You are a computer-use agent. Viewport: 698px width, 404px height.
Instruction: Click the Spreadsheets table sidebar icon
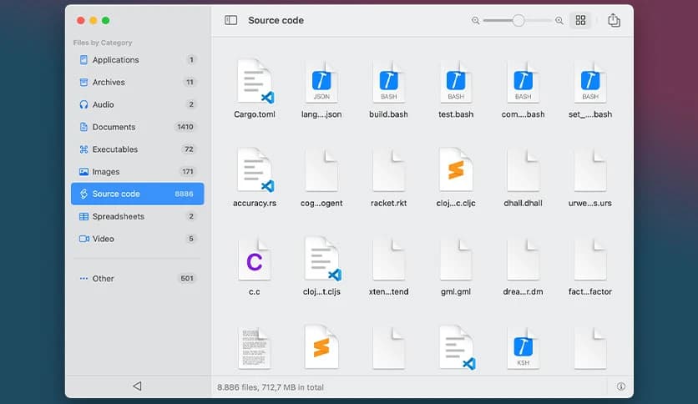coord(83,216)
